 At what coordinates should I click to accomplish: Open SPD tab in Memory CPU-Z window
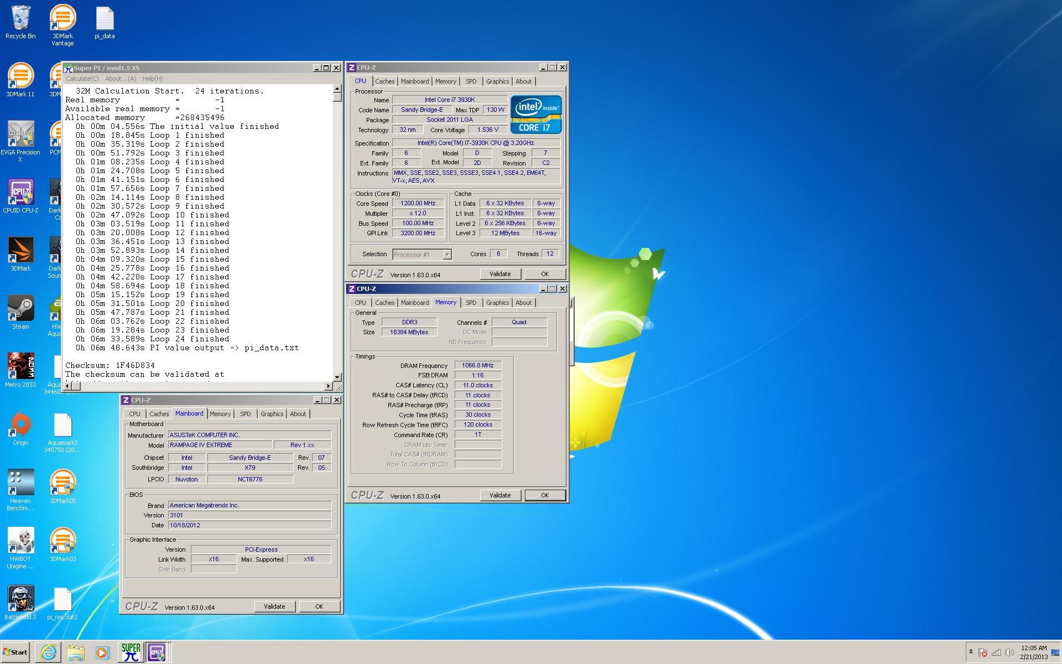(x=471, y=303)
